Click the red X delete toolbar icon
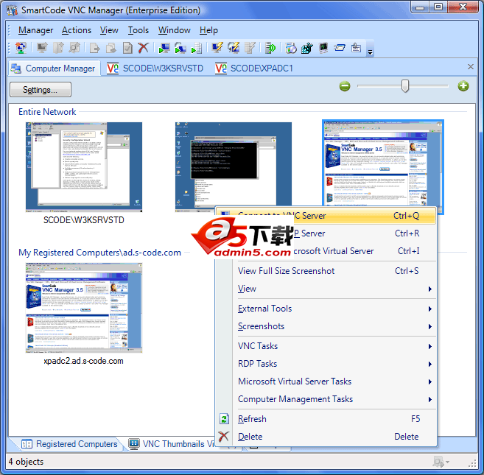 [x=143, y=48]
